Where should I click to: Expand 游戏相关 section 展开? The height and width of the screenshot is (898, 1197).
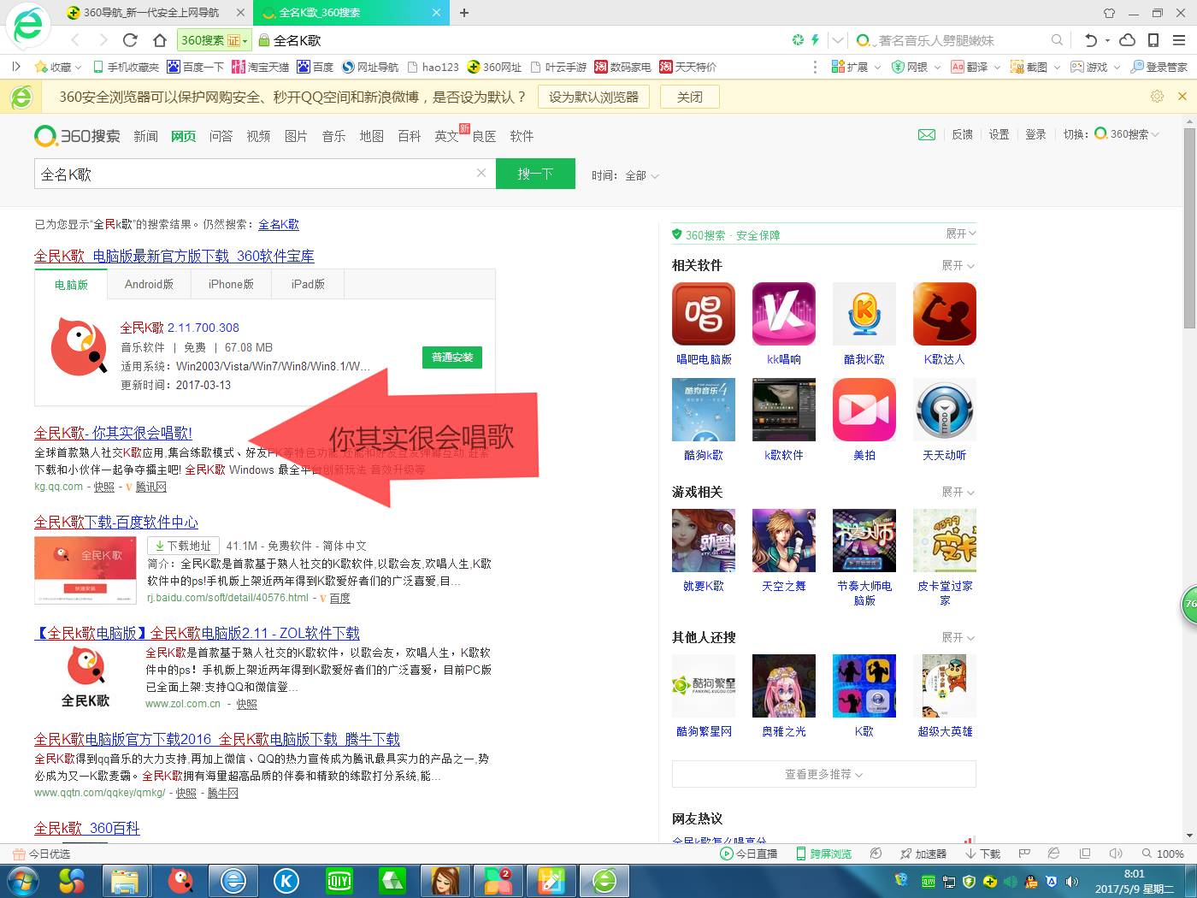tap(958, 492)
